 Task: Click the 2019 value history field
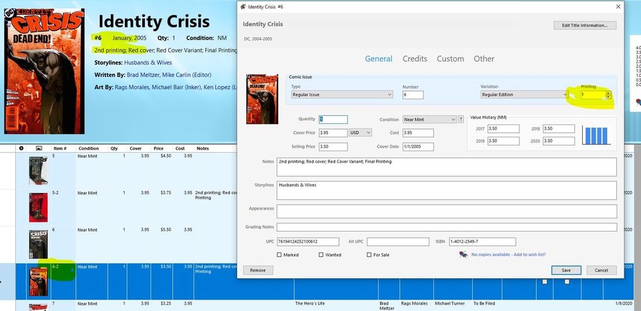pos(503,141)
